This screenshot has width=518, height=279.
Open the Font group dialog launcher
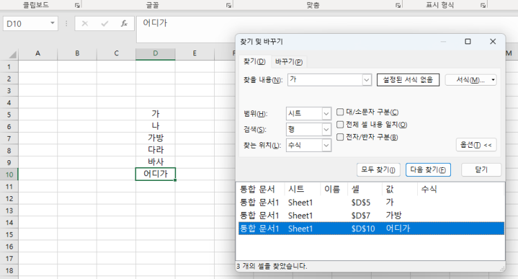coord(229,6)
